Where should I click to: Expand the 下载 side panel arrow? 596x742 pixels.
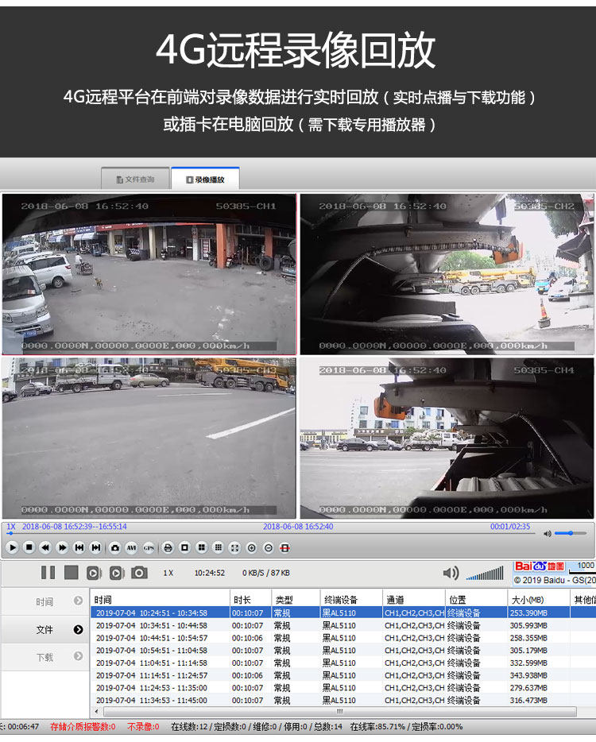click(78, 656)
